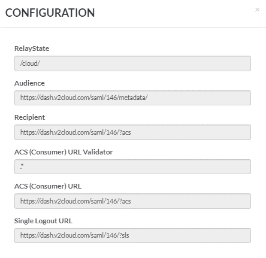Click the Audience label

click(29, 83)
